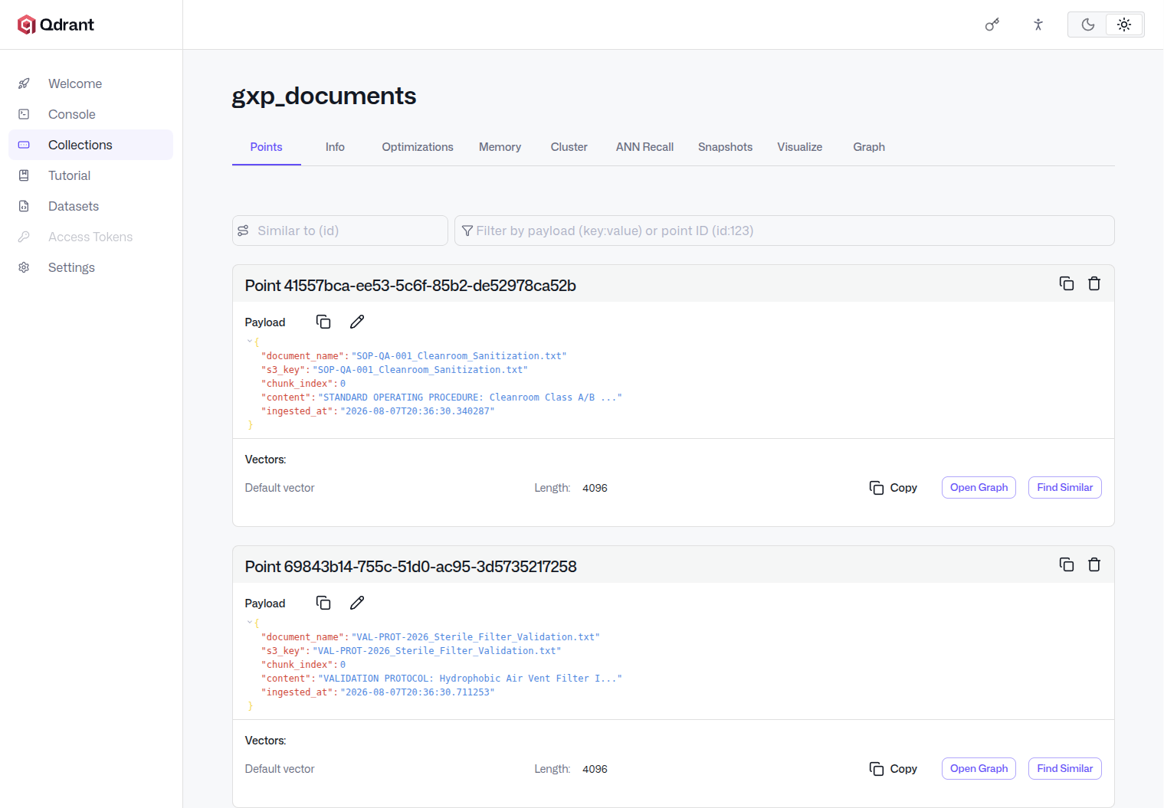Edit payload of point 69843b14
Viewport: 1164px width, 808px height.
tap(357, 603)
